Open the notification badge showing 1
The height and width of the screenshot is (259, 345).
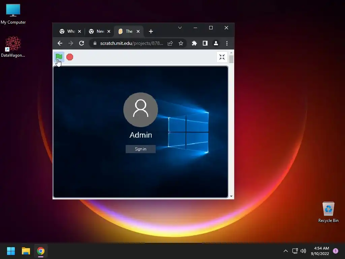coord(336,251)
